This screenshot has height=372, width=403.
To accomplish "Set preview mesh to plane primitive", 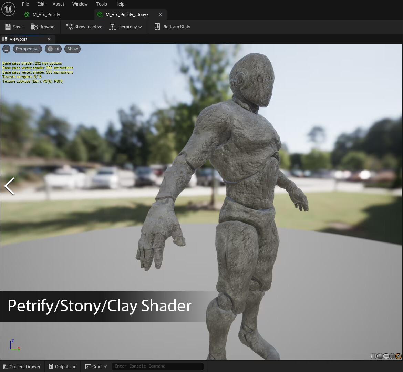I will point(386,356).
